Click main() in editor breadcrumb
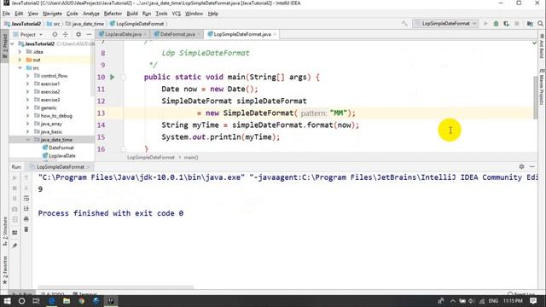Screen dimensions: 546x307 (191, 157)
